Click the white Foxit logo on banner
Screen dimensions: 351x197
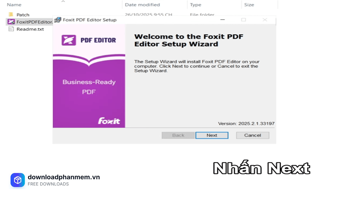tap(109, 121)
